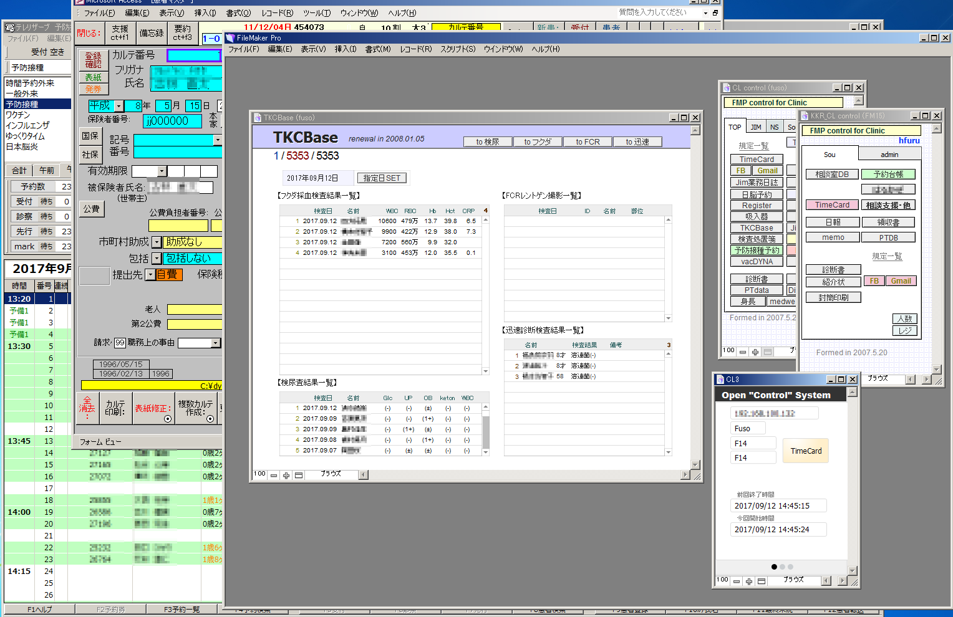953x617 pixels.
Task: Toggle status area icon in CL3 window
Action: [762, 581]
